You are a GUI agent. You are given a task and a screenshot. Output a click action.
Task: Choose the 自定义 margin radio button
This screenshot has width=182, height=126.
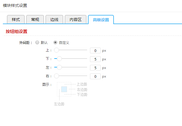[x=55, y=42]
